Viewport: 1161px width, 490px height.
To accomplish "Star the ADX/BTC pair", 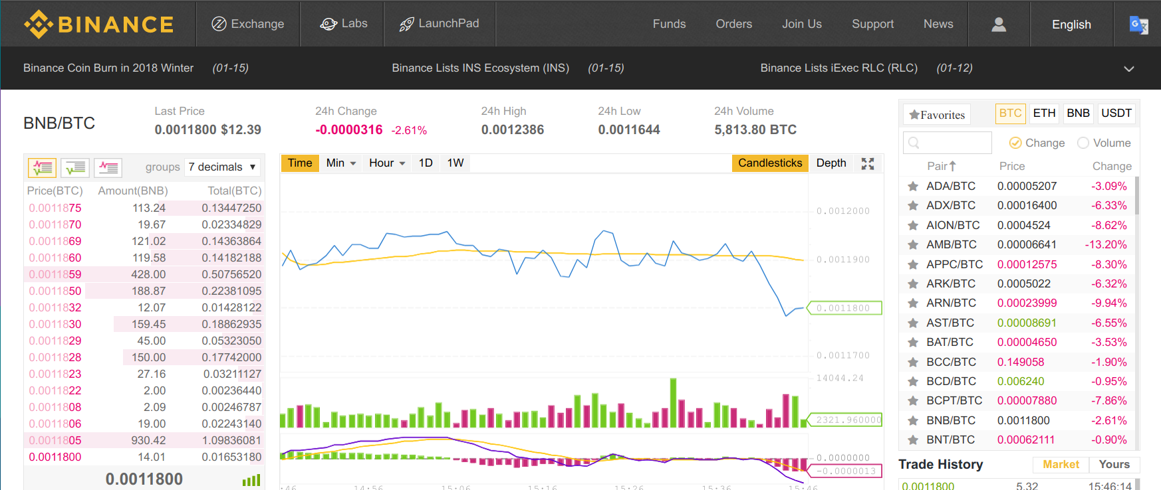I will 913,206.
